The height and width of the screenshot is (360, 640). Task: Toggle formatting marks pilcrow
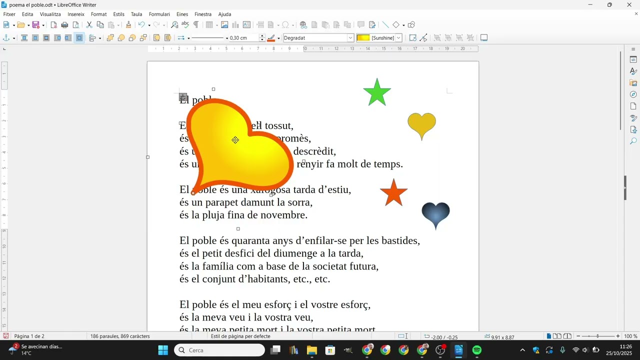click(196, 25)
